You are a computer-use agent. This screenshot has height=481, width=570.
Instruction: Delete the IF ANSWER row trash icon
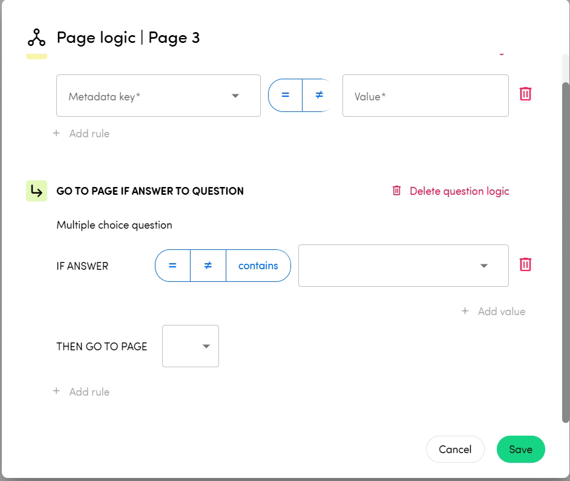coord(525,265)
